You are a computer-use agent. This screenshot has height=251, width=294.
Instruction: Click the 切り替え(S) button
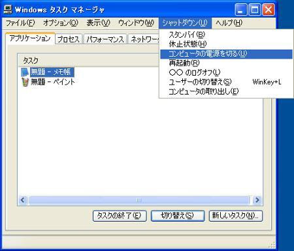(178, 216)
